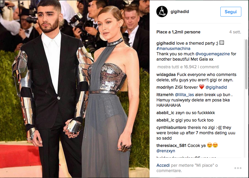Open the @lilita_las mention
Image resolution: width=249 pixels, height=178 pixels.
(x=184, y=95)
